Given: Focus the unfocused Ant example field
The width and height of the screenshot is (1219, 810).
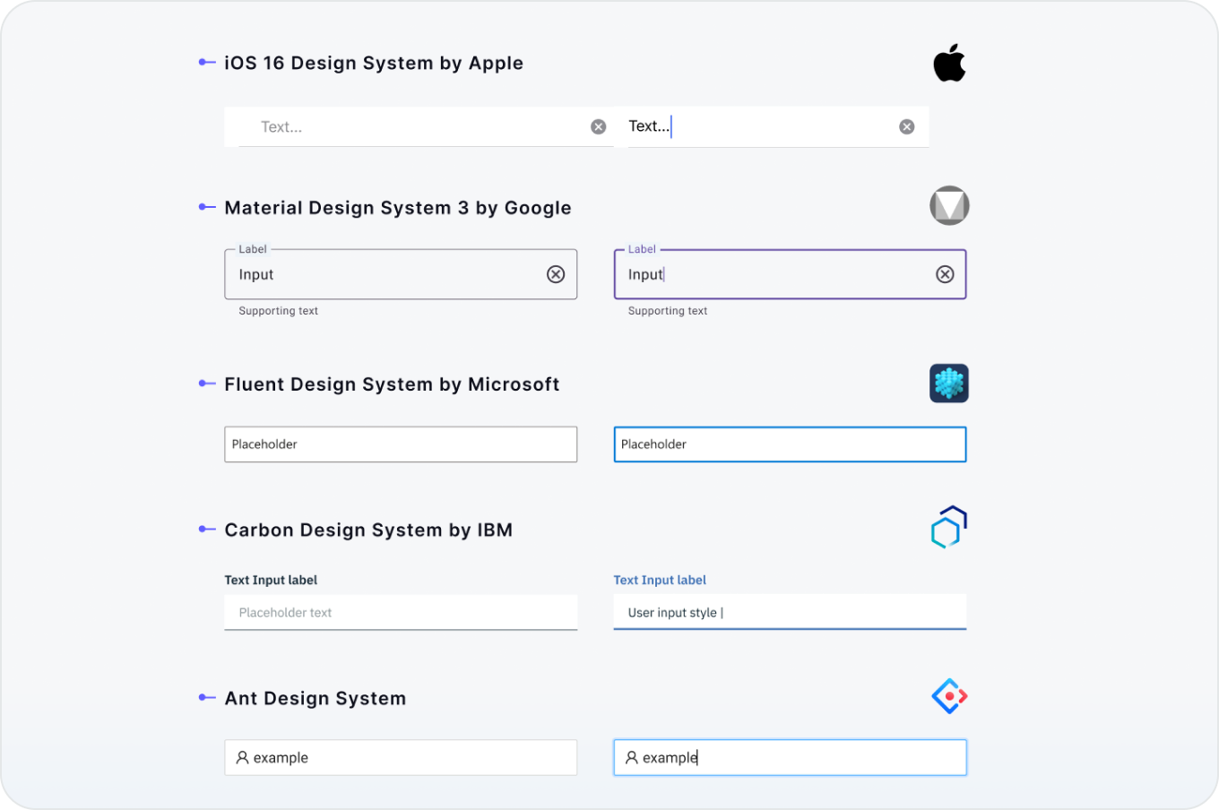Looking at the screenshot, I should point(401,758).
